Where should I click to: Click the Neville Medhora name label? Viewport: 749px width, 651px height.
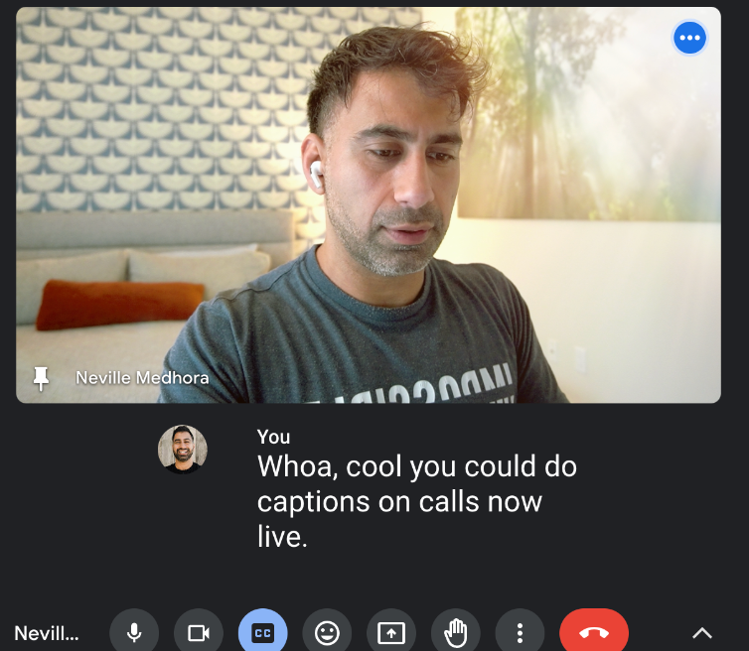(x=142, y=378)
